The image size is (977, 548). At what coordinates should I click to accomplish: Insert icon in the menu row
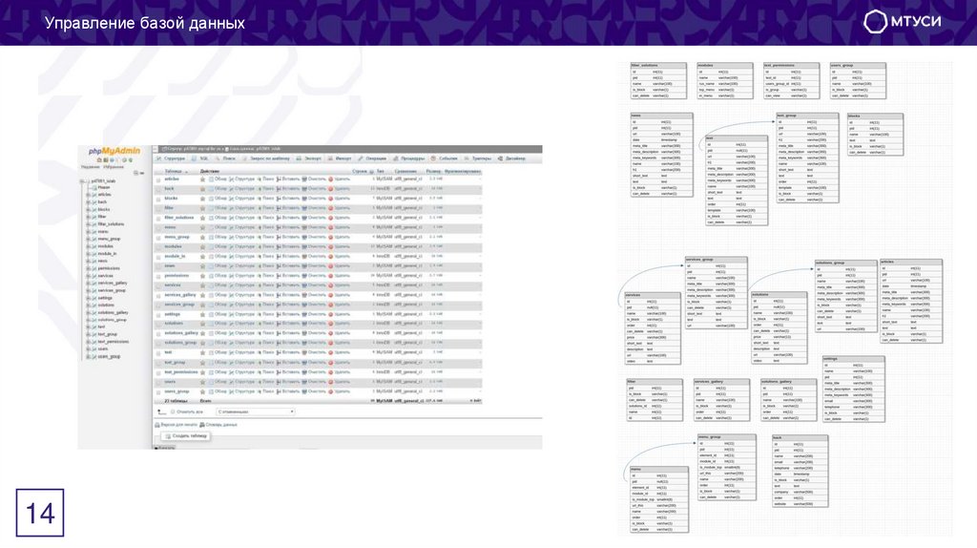(279, 227)
